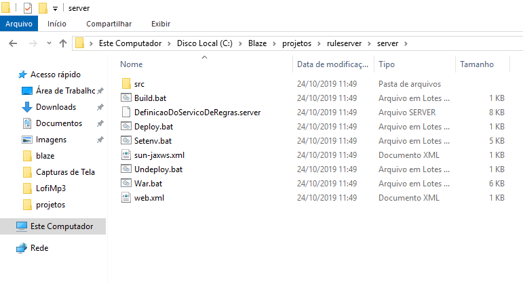The height and width of the screenshot is (284, 523).
Task: Select the web.xml file icon
Action: tap(126, 197)
